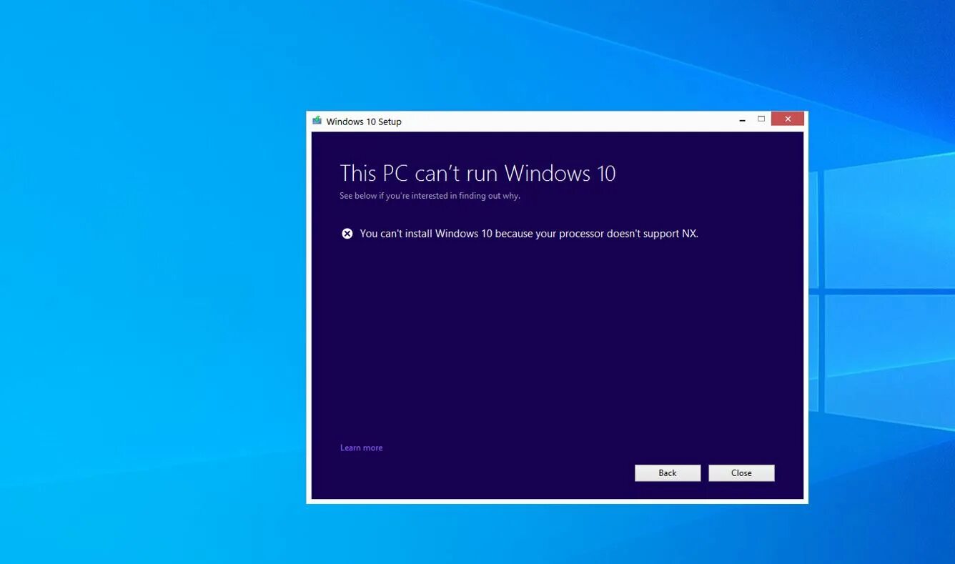Click the "Windows 10 Setup" title text

pyautogui.click(x=364, y=122)
